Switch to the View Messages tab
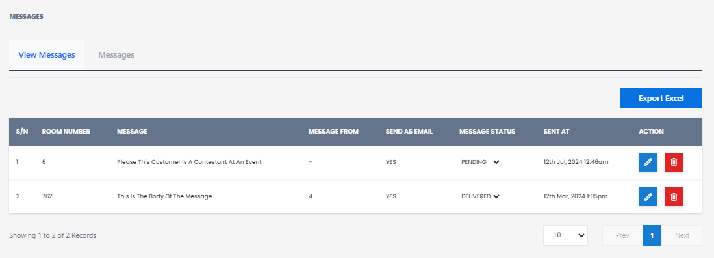This screenshot has width=714, height=258. [x=46, y=55]
